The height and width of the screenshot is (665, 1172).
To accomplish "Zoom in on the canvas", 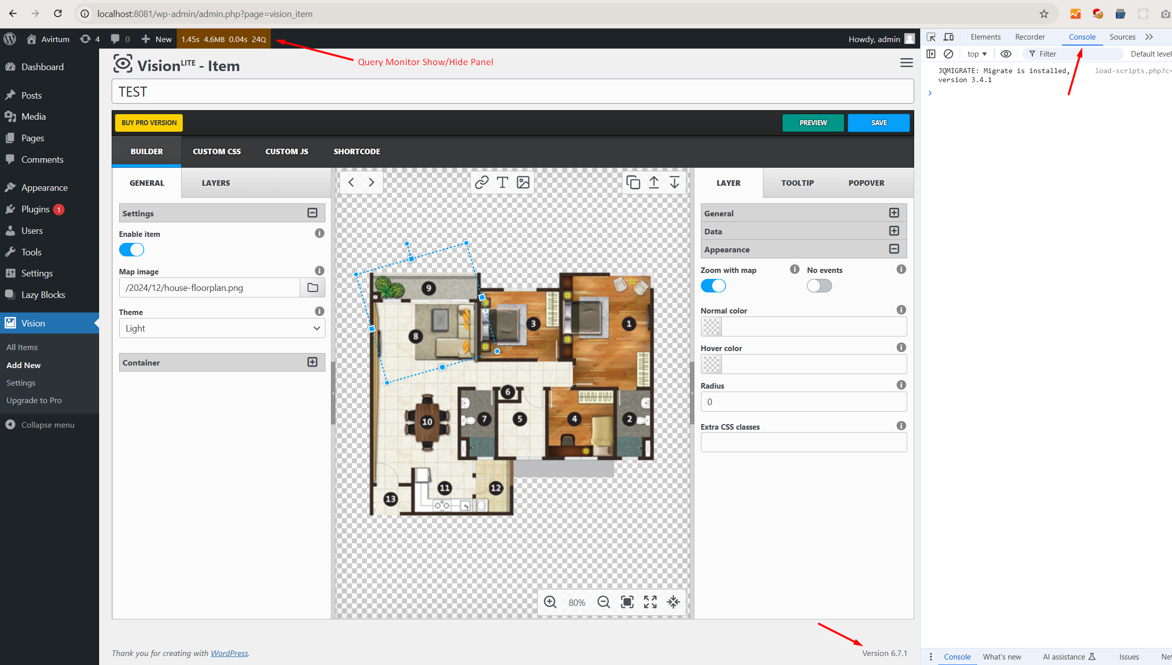I will [550, 602].
